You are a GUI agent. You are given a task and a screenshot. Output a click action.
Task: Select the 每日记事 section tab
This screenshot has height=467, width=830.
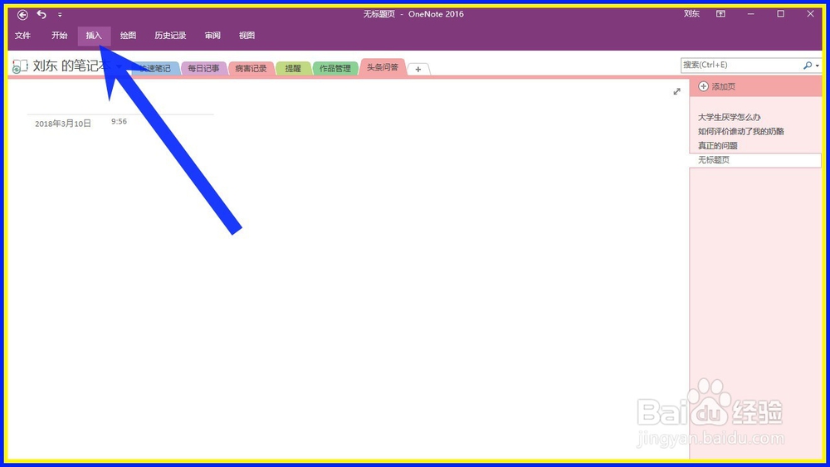pyautogui.click(x=204, y=68)
